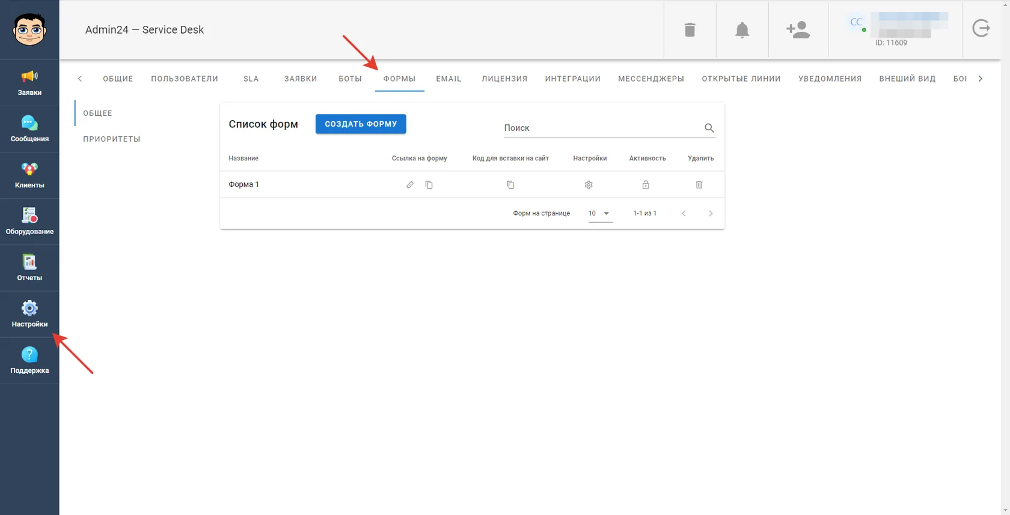
Task: Go to Клиенты in sidebar
Action: click(29, 175)
